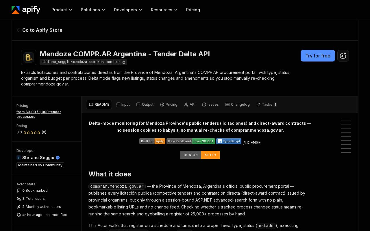Open the Issues tab
The height and width of the screenshot is (231, 370).
coord(210,105)
